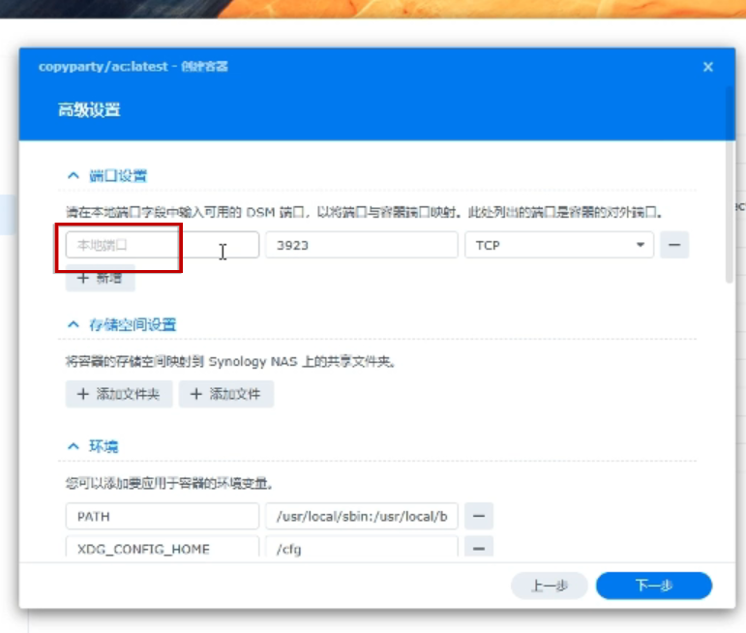
Task: Collapse the 存储空间设置 section
Action: (73, 325)
